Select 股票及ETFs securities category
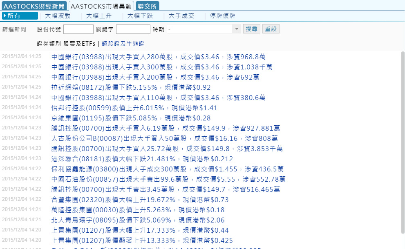 (80, 44)
